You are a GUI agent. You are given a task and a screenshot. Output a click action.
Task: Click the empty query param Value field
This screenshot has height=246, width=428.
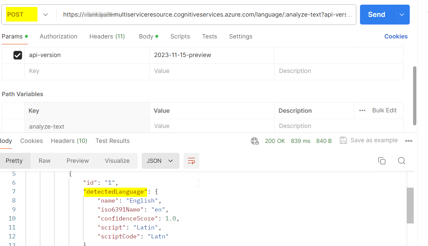point(212,71)
